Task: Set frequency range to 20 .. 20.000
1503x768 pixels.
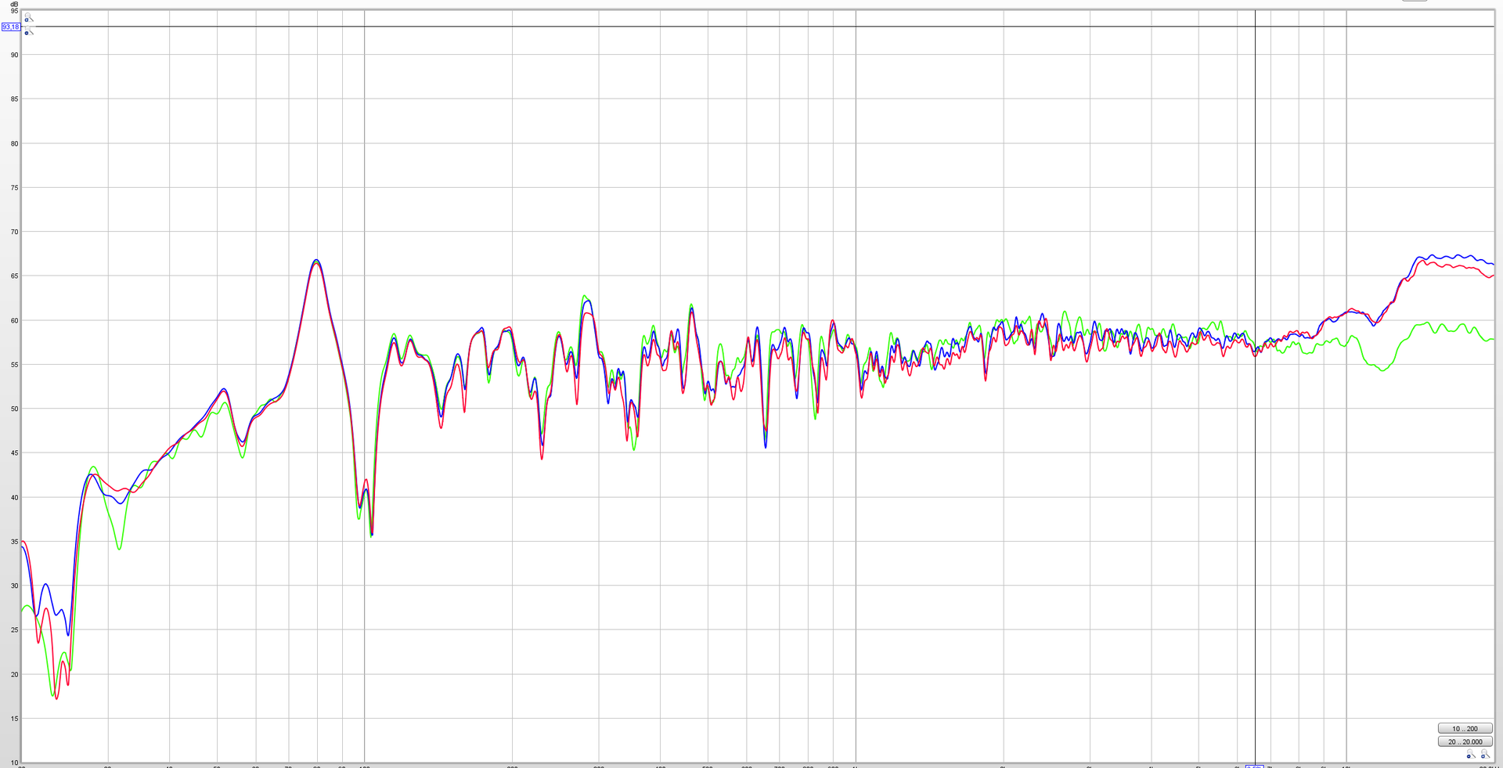Action: [x=1465, y=741]
